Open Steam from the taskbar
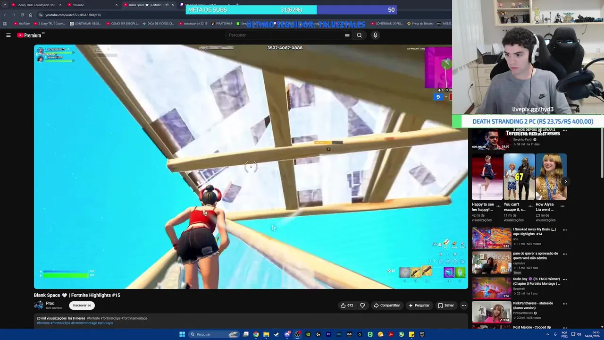This screenshot has width=604, height=340. click(277, 334)
